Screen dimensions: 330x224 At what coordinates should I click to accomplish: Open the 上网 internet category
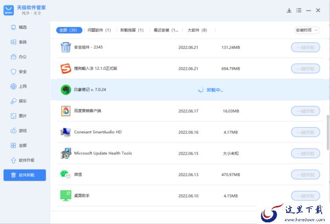tap(19, 86)
